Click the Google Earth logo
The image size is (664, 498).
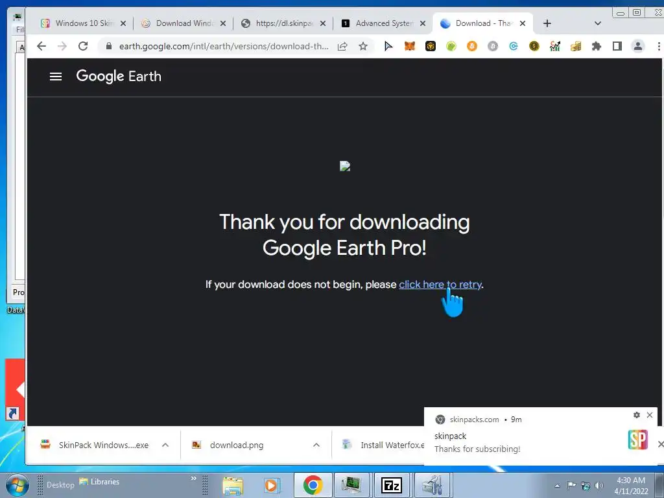tap(119, 77)
